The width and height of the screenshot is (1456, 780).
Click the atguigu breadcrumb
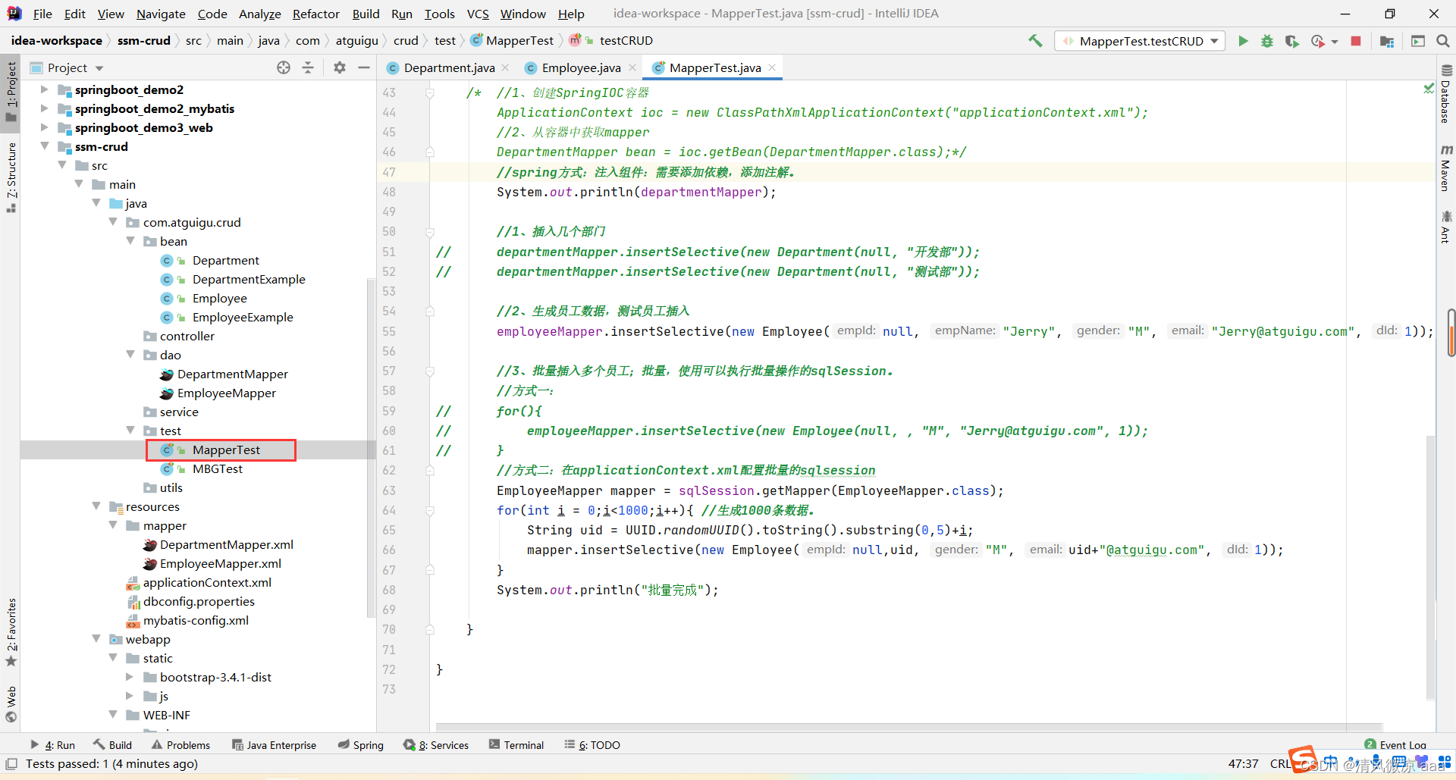pyautogui.click(x=356, y=41)
